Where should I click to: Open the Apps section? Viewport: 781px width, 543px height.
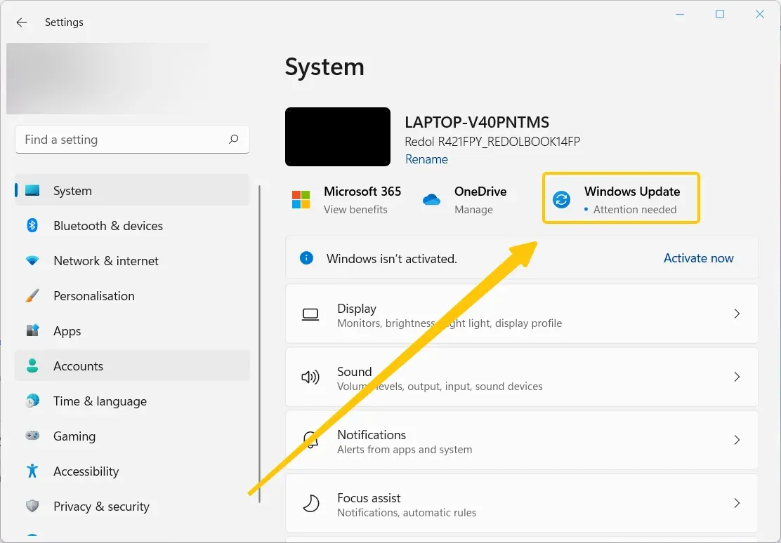pyautogui.click(x=132, y=330)
